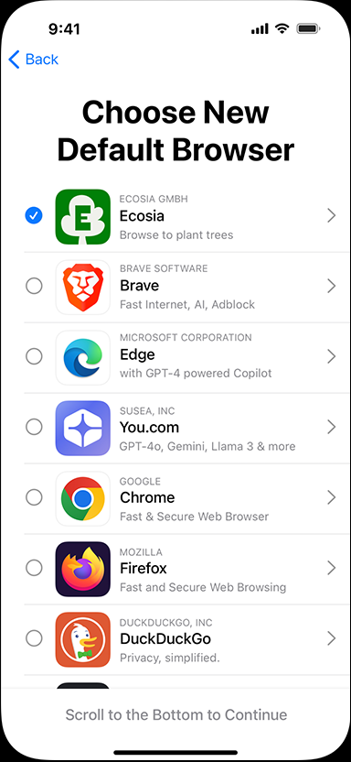Select the Brave radio button

point(34,287)
